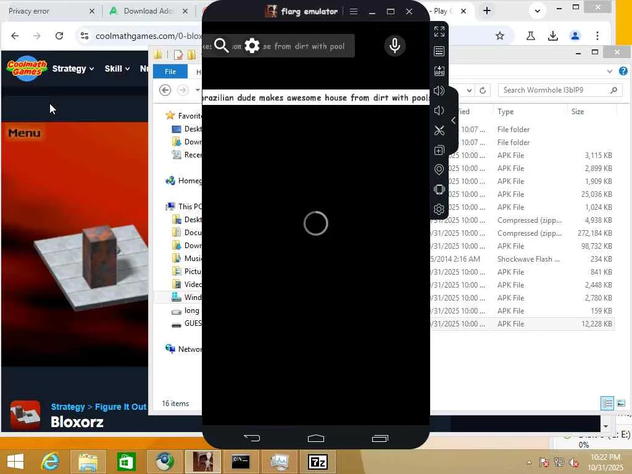Raise volume with the louder speaker icon

[439, 91]
